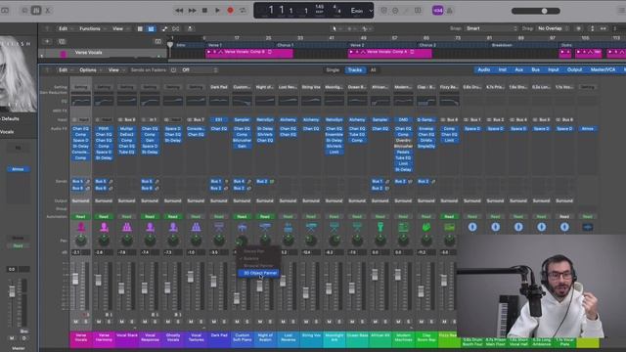Screen dimensions: 626x352
Task: Click the Dark Pad keyboard icon
Action: click(219, 227)
